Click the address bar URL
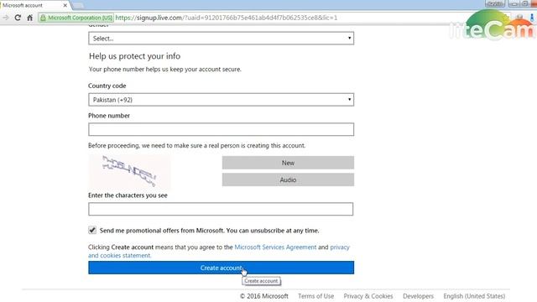This screenshot has height=302, width=537. (x=226, y=18)
